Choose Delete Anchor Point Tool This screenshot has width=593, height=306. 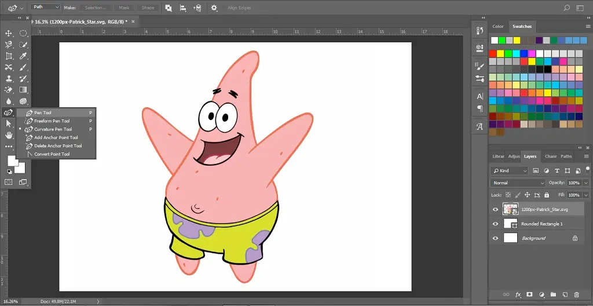[x=56, y=146]
